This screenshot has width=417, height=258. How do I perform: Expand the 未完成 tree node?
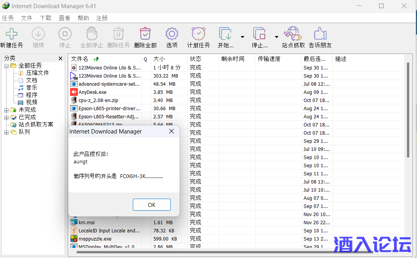click(x=6, y=110)
